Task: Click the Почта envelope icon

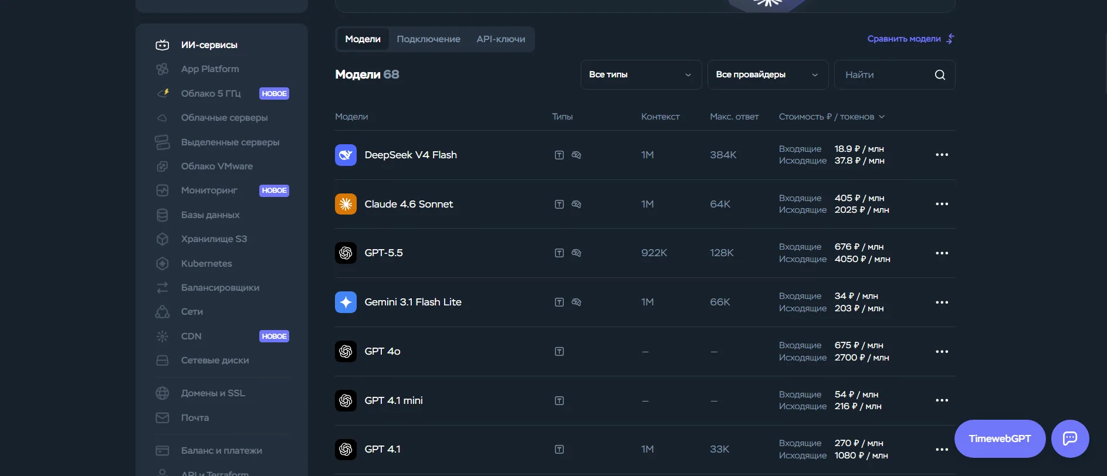Action: [x=163, y=418]
